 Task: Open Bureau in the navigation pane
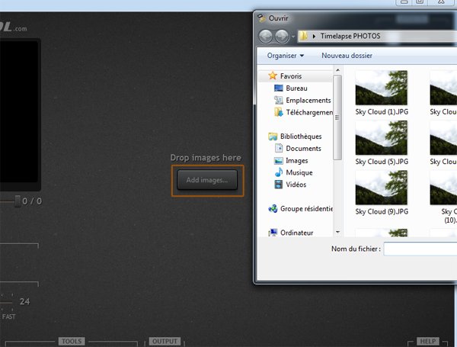point(296,88)
